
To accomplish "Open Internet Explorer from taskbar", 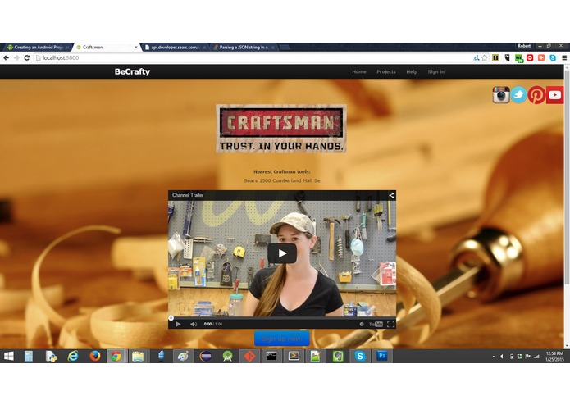I will tap(73, 356).
